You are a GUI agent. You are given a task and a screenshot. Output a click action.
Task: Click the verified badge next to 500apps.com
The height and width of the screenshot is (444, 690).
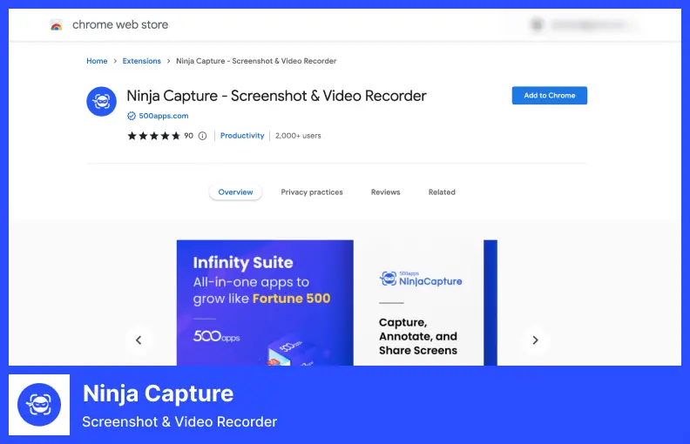coord(132,116)
